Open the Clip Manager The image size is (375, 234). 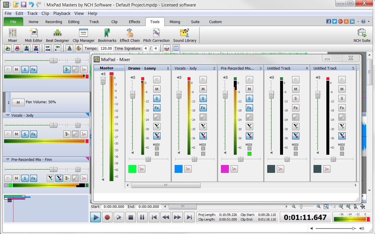click(x=83, y=35)
